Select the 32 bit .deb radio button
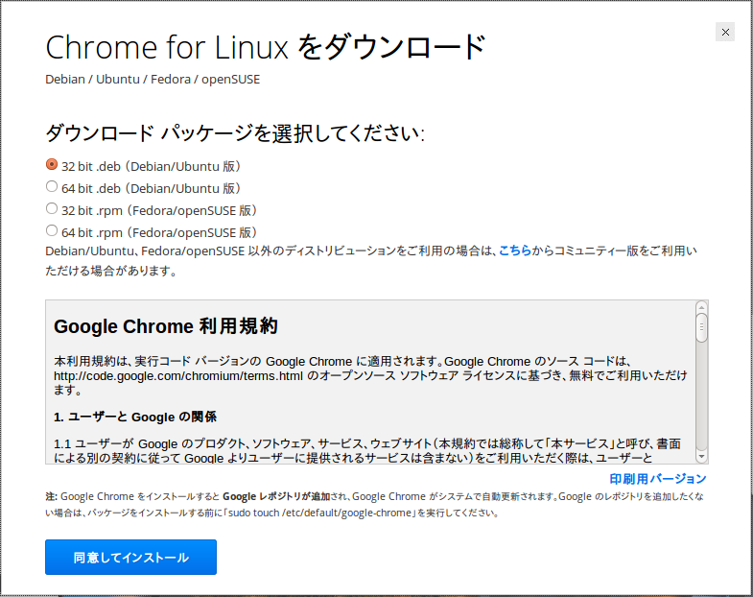 coord(52,164)
